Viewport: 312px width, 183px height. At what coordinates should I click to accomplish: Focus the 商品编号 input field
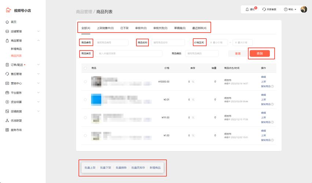[x=111, y=42]
